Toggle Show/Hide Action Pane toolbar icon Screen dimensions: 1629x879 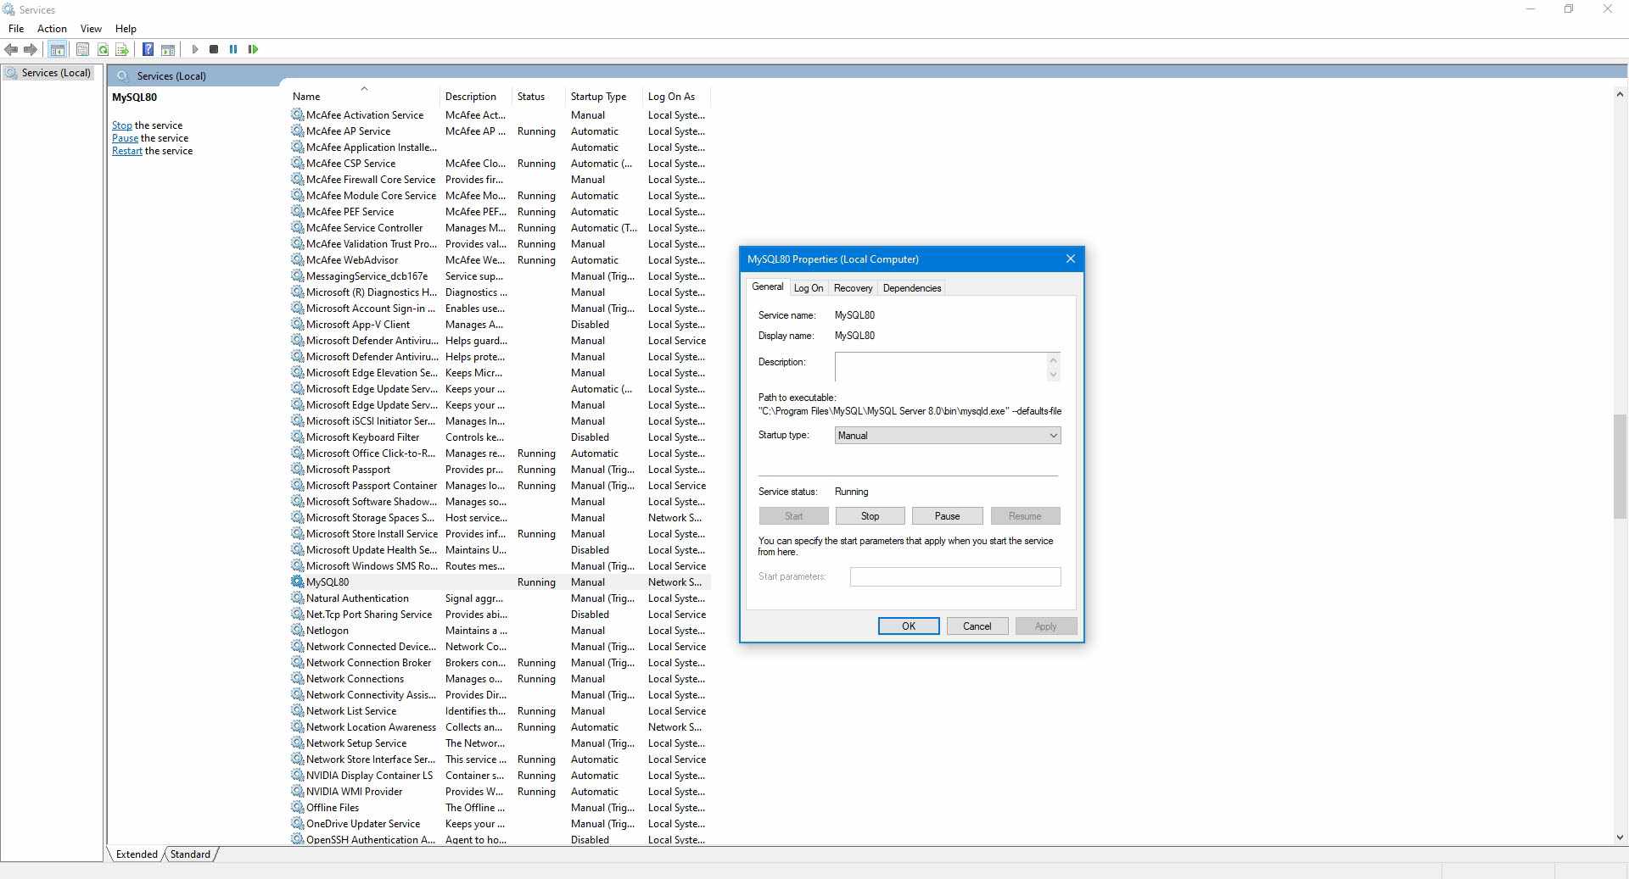pyautogui.click(x=168, y=49)
